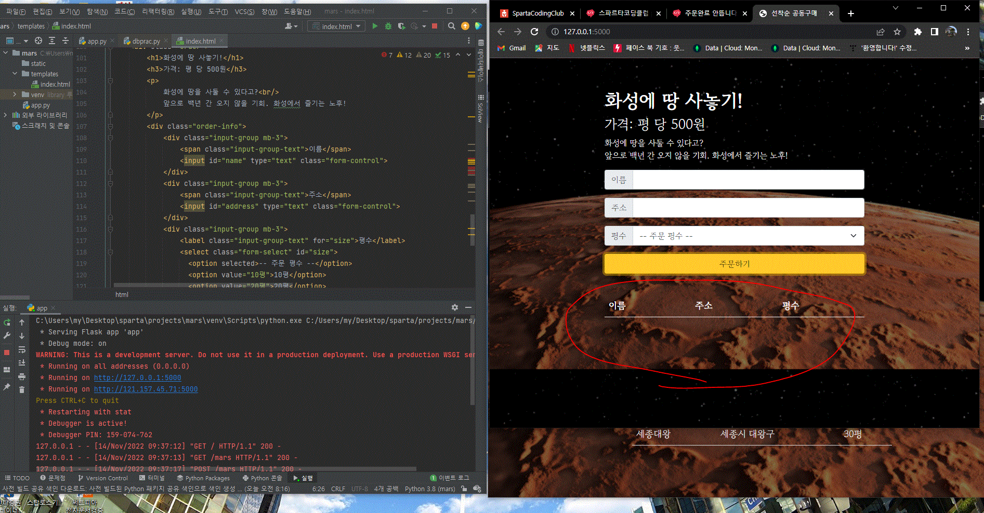
Task: Click the 이름 input field
Action: 748,180
